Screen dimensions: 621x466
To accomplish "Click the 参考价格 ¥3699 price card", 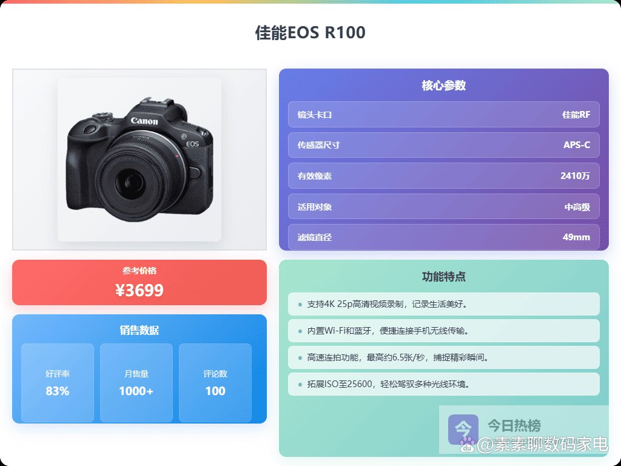I will [139, 283].
